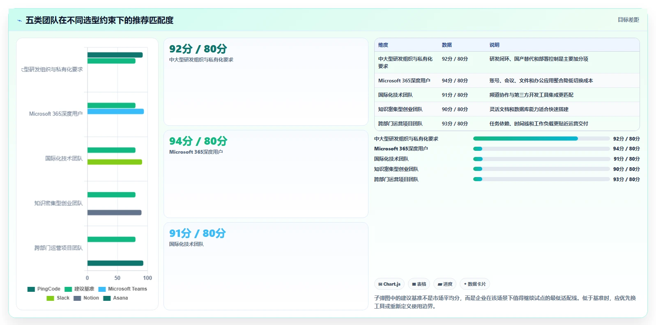
Task: Click PingCode bar in top chart group
Action: click(x=115, y=55)
